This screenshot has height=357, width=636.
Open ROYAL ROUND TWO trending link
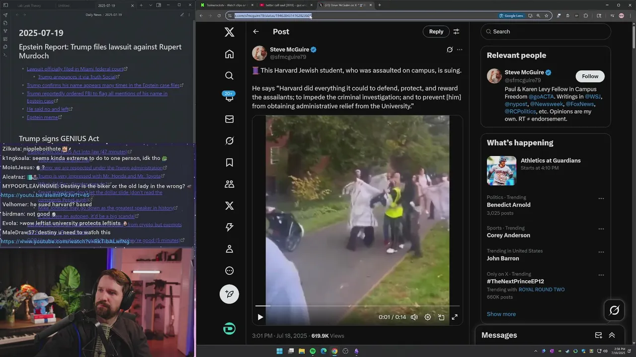pyautogui.click(x=541, y=290)
